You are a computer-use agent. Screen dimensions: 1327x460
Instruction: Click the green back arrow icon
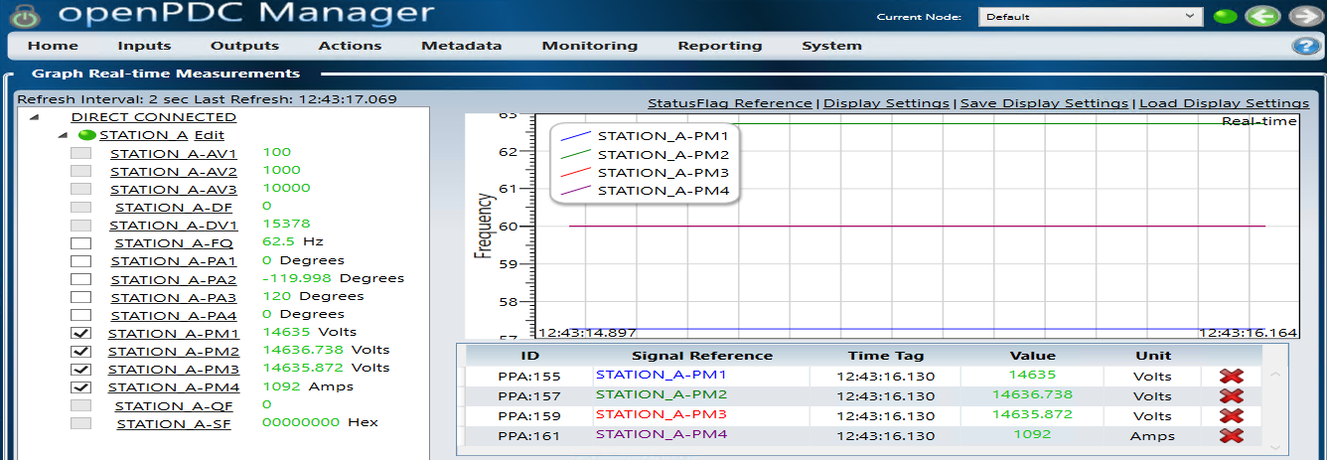1262,17
